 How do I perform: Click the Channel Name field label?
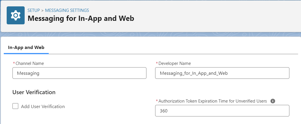pyautogui.click(x=30, y=63)
